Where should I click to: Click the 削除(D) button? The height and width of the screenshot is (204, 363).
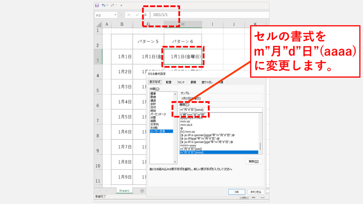[253, 161]
